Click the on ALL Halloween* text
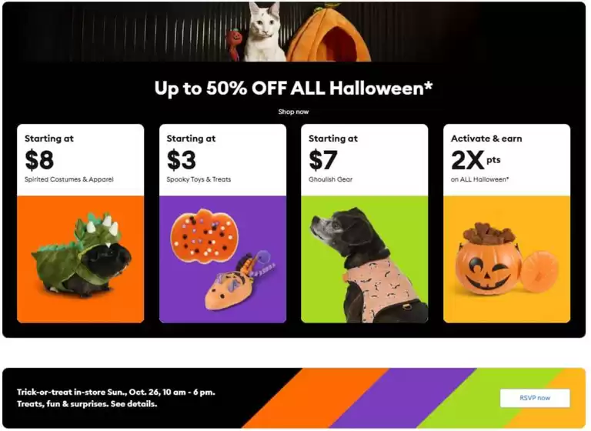 [480, 179]
